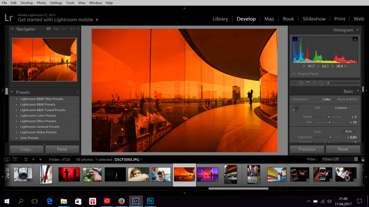Click the Lr logo identity plate
This screenshot has height=207, width=369.
point(9,18)
